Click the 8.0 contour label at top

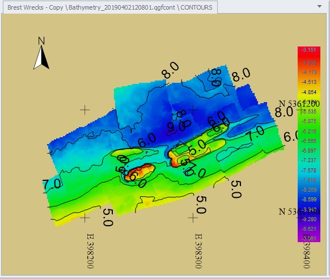tap(170, 70)
